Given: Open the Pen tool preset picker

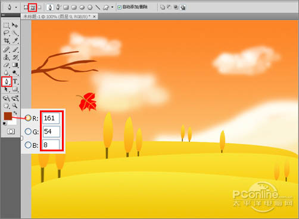Looking at the screenshot, I should [x=16, y=8].
